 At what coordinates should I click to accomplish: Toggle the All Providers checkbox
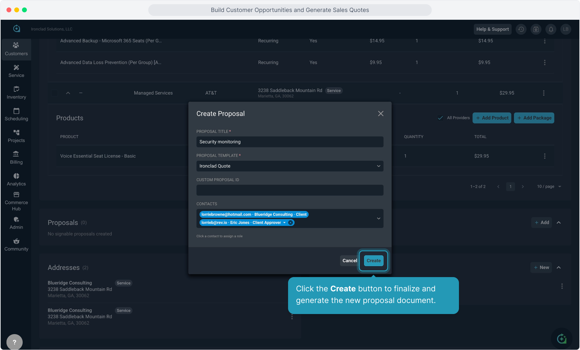[440, 118]
